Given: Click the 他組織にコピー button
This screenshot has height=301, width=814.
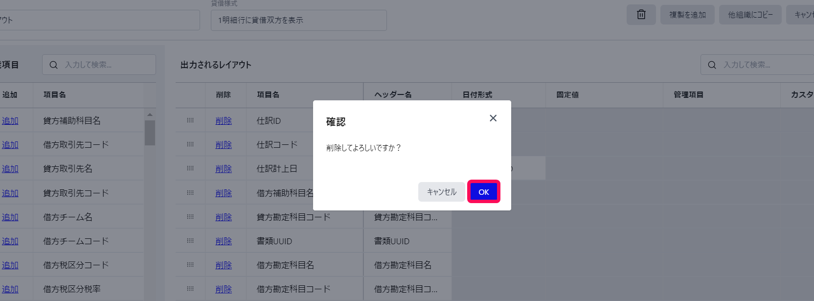Looking at the screenshot, I should coord(750,15).
